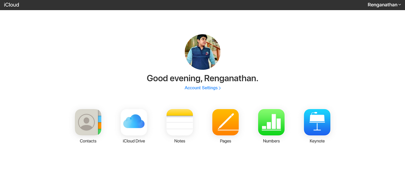Click the Contacts label text
This screenshot has width=405, height=182.
tap(88, 141)
